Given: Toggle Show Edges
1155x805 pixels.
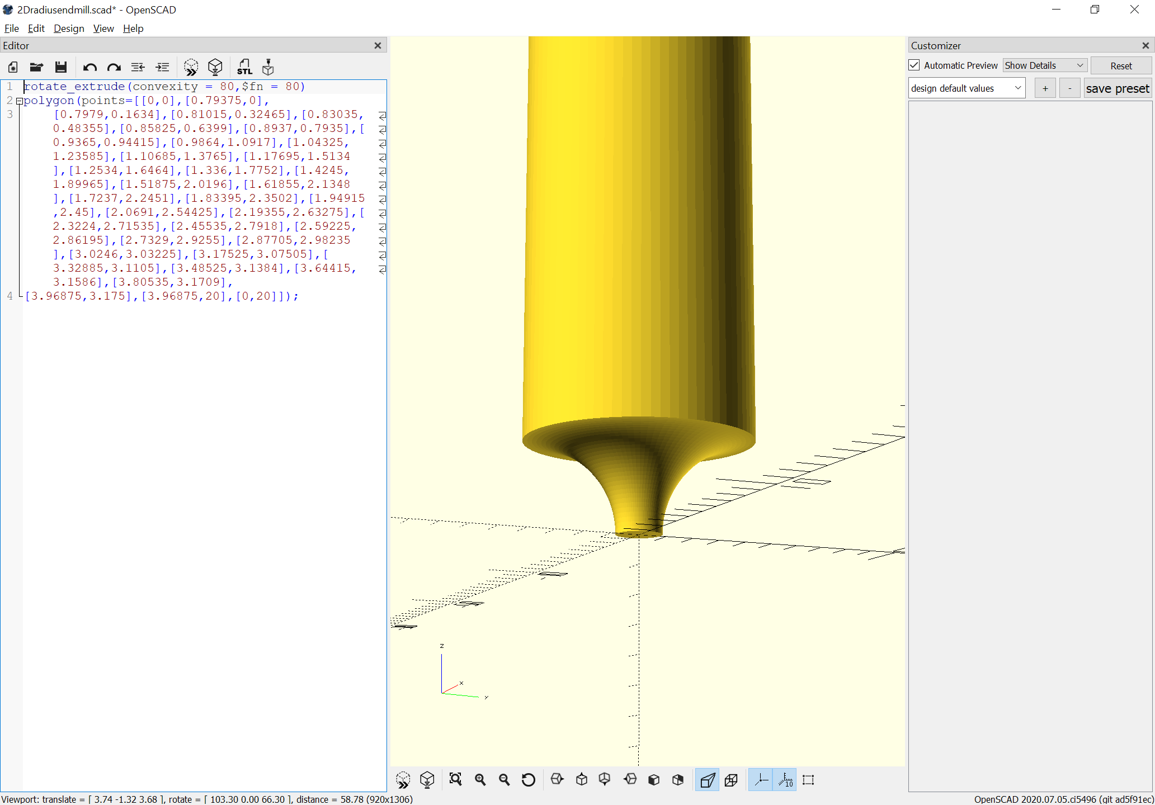Looking at the screenshot, I should click(x=809, y=780).
